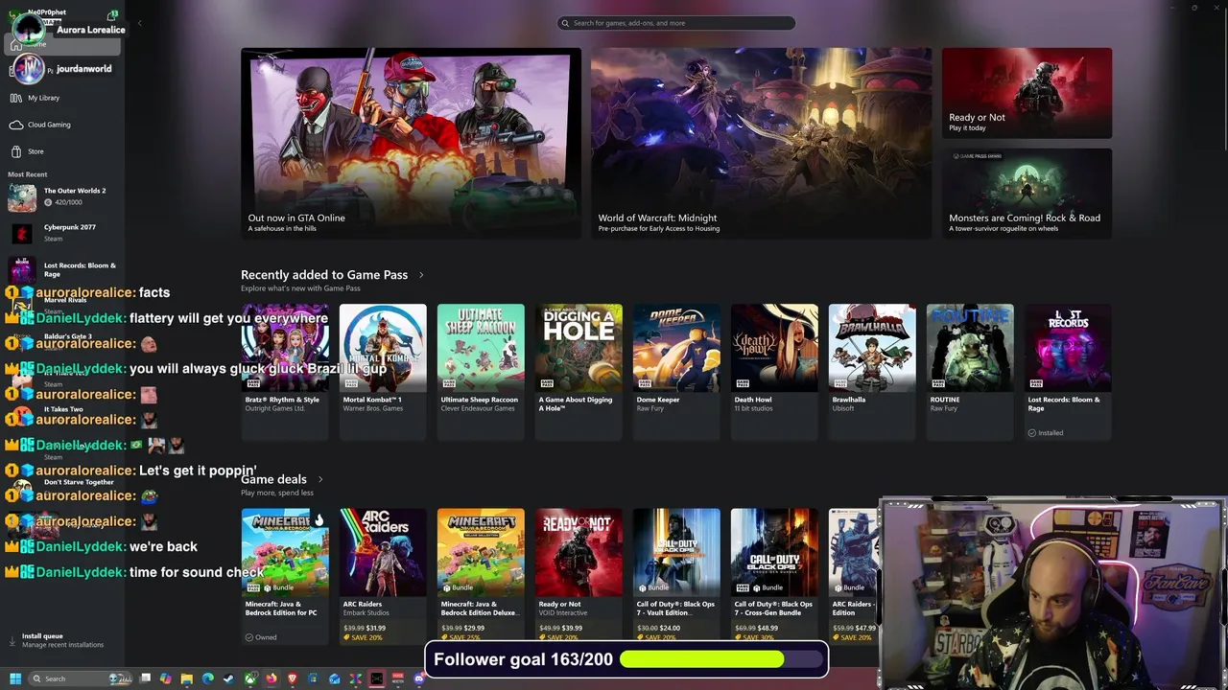Open Microsoft Store from the taskbar

pyautogui.click(x=313, y=678)
